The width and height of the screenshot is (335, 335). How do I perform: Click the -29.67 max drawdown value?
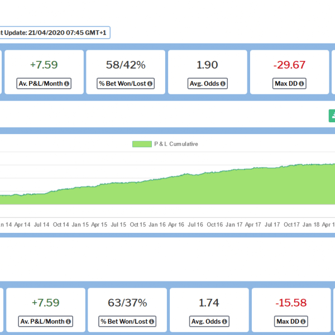coord(289,65)
